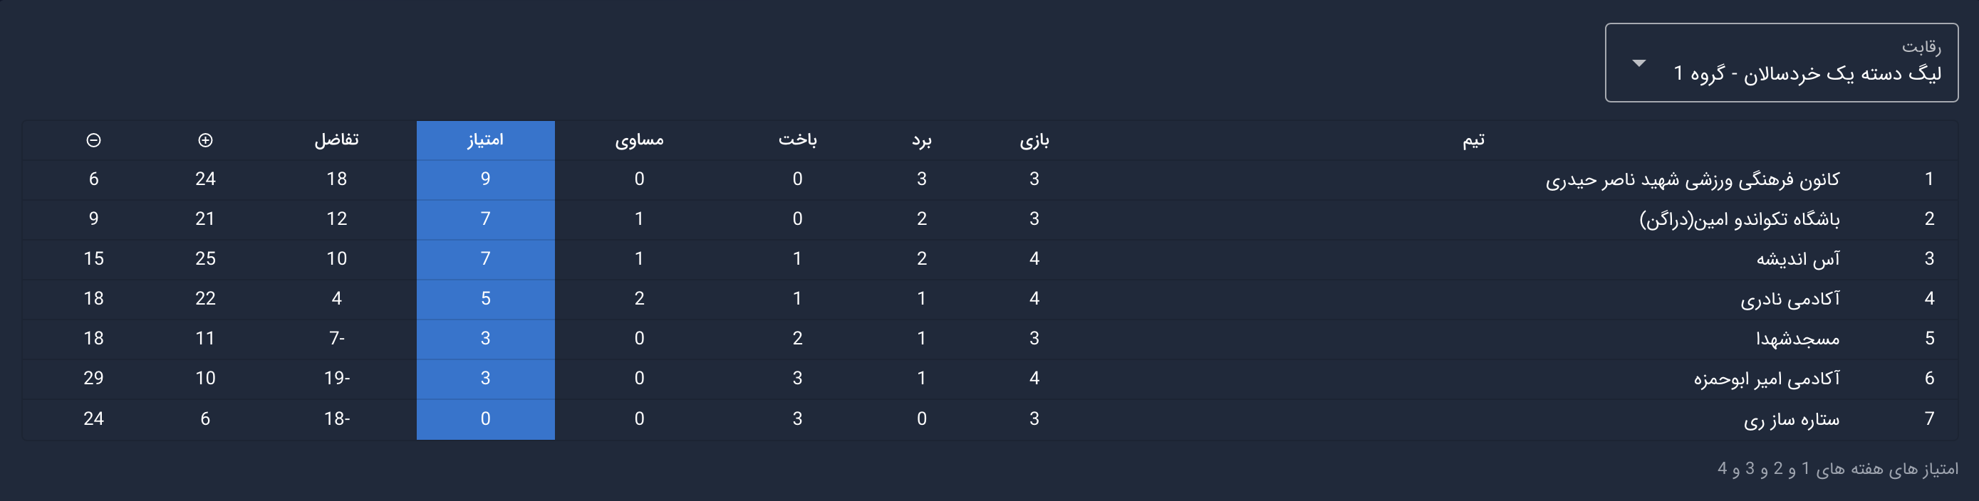This screenshot has width=1979, height=501.
Task: Select the آس اندیشه team row
Action: coord(1797,259)
